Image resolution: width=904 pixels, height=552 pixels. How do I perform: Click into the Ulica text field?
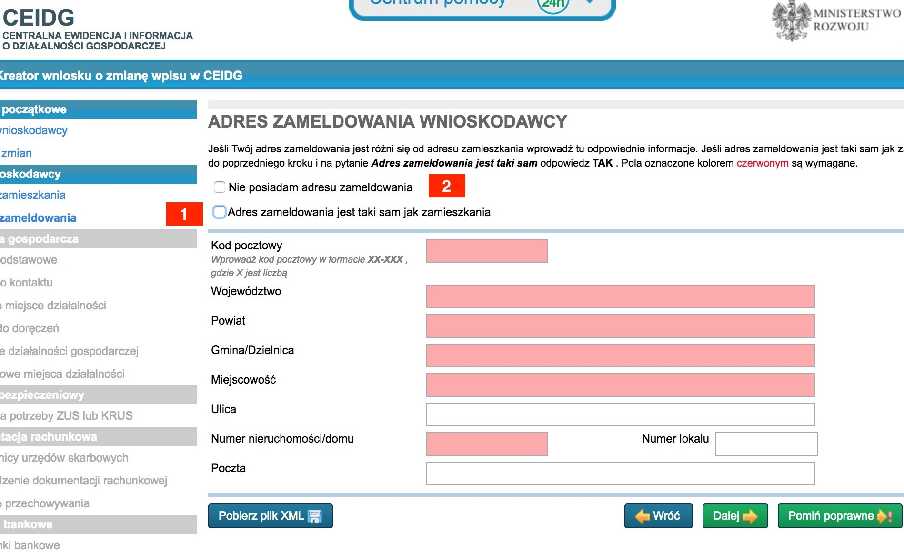click(620, 414)
